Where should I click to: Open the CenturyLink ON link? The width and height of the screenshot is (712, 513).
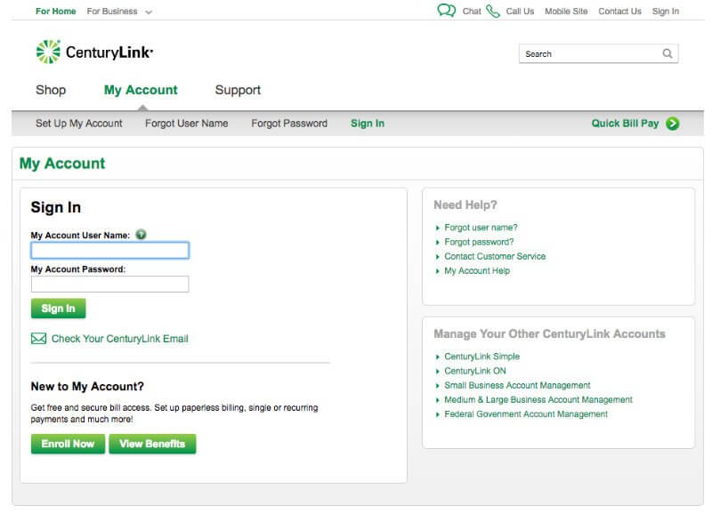click(x=475, y=371)
